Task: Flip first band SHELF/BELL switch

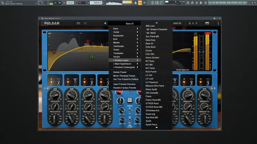Action: tap(59, 82)
